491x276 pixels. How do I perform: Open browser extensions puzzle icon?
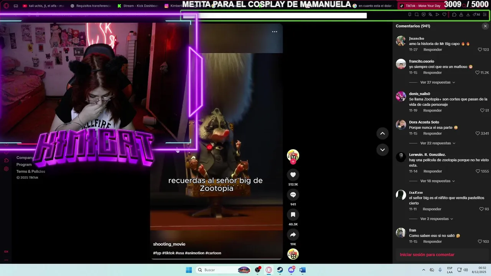click(454, 15)
